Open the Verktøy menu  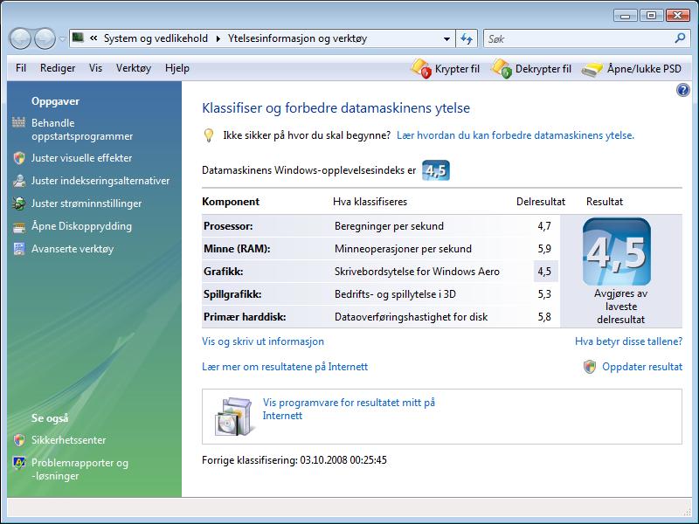coord(134,68)
